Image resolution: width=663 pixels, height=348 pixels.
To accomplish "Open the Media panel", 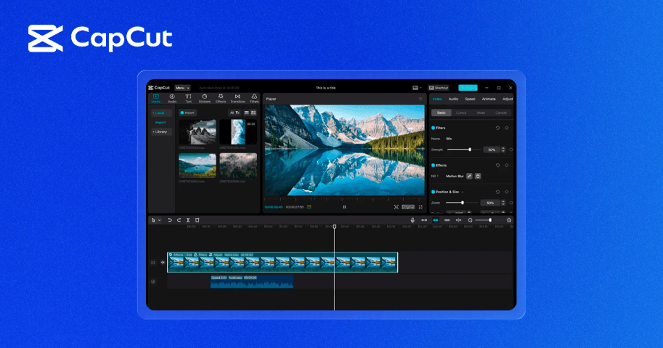I will point(156,98).
